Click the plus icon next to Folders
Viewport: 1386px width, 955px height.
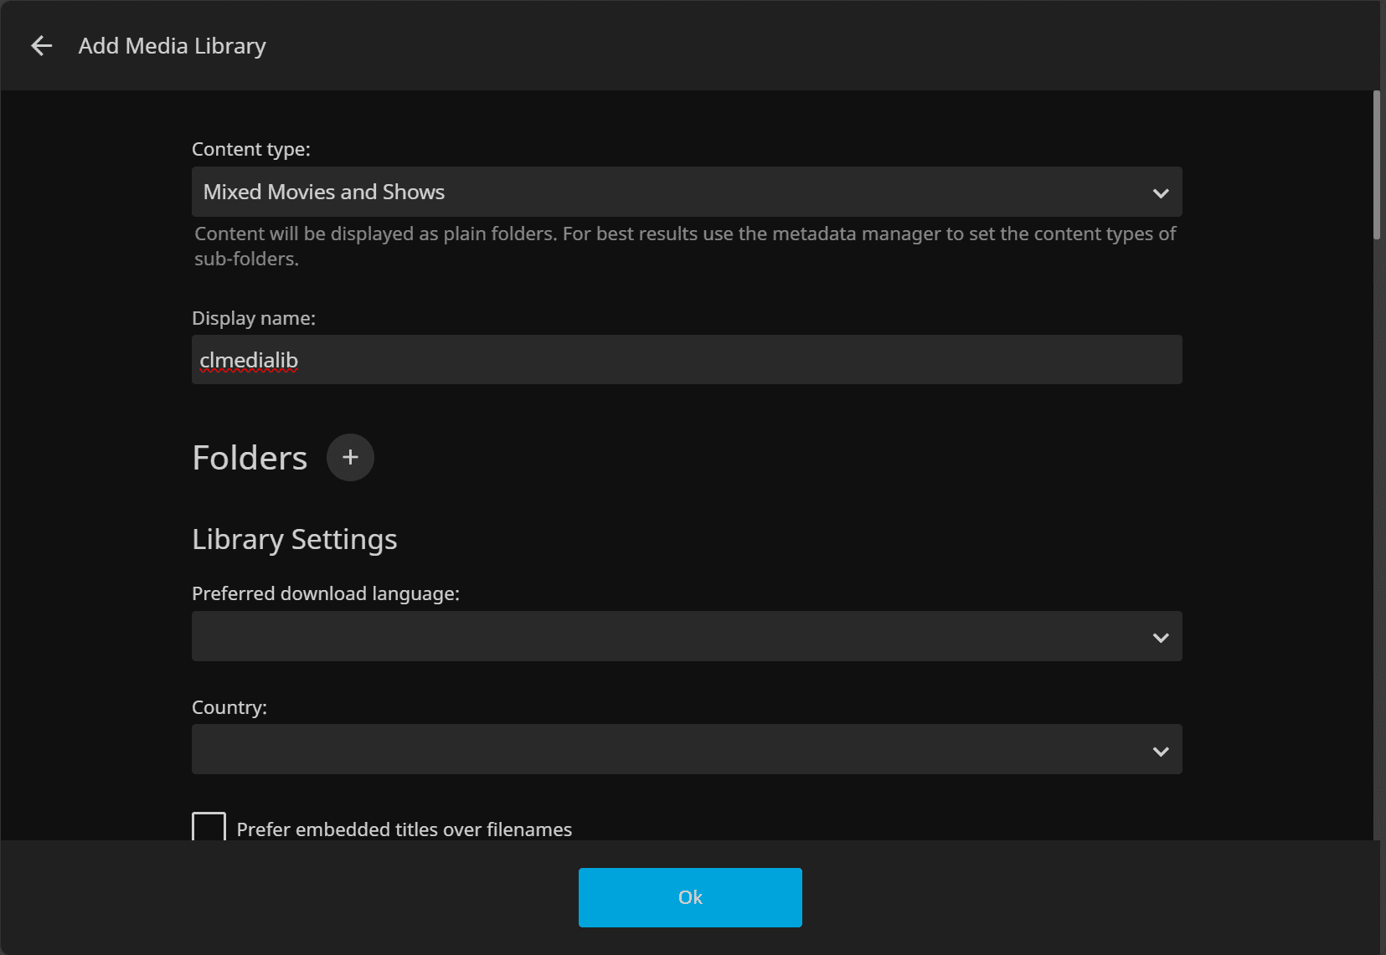point(350,457)
